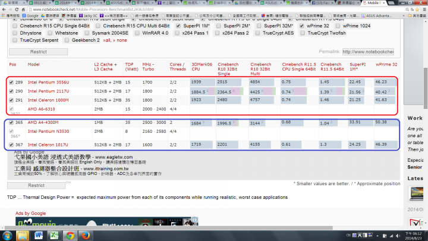
Task: Bookmark this page with the star icon
Action: coord(417,10)
